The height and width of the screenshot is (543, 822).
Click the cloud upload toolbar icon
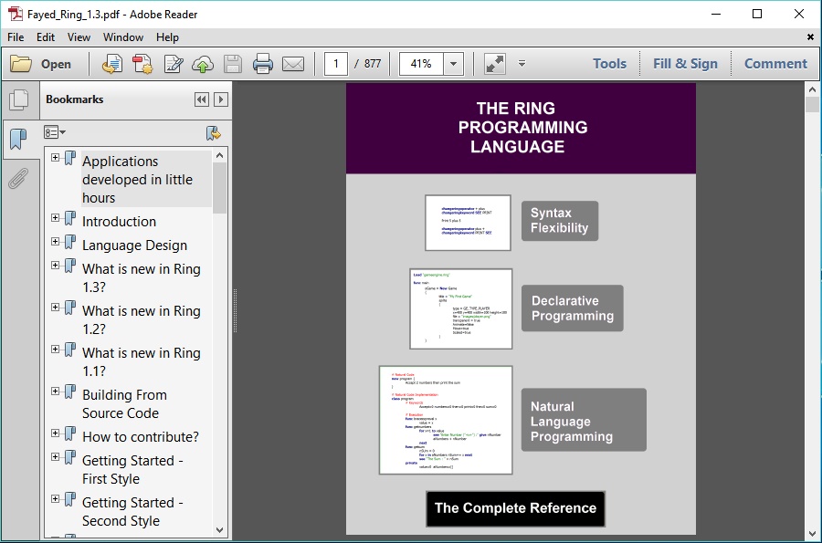click(x=203, y=64)
